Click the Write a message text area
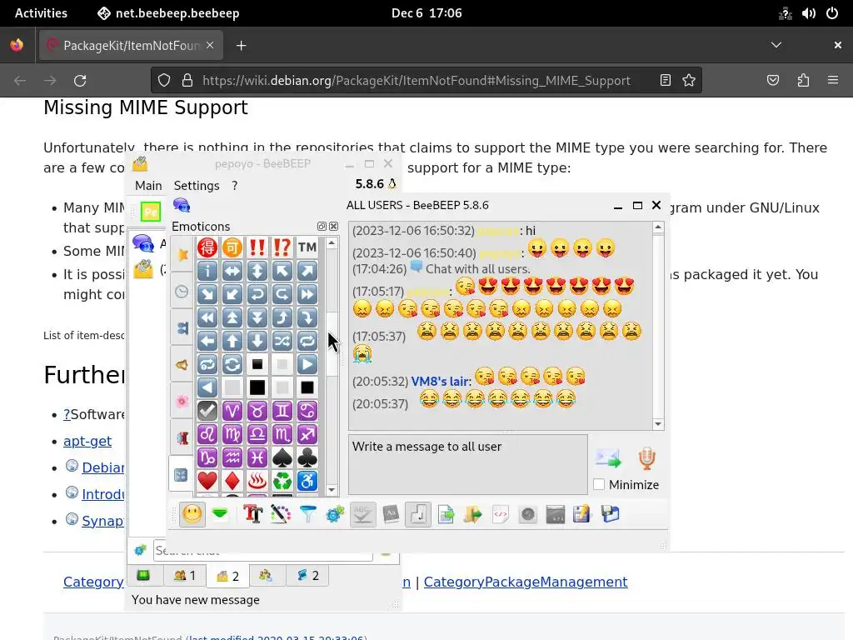 click(468, 464)
